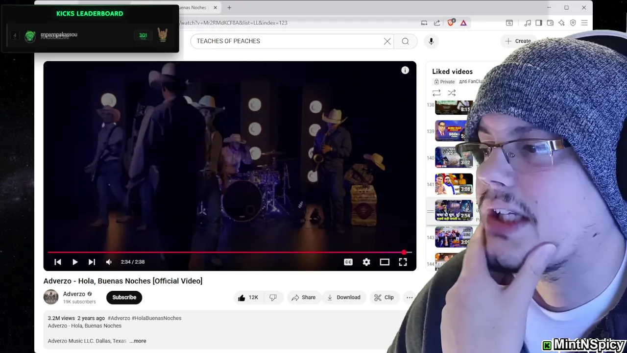Viewport: 627px width, 353px height.
Task: Open the tab search toolbar icon
Action: click(509, 23)
